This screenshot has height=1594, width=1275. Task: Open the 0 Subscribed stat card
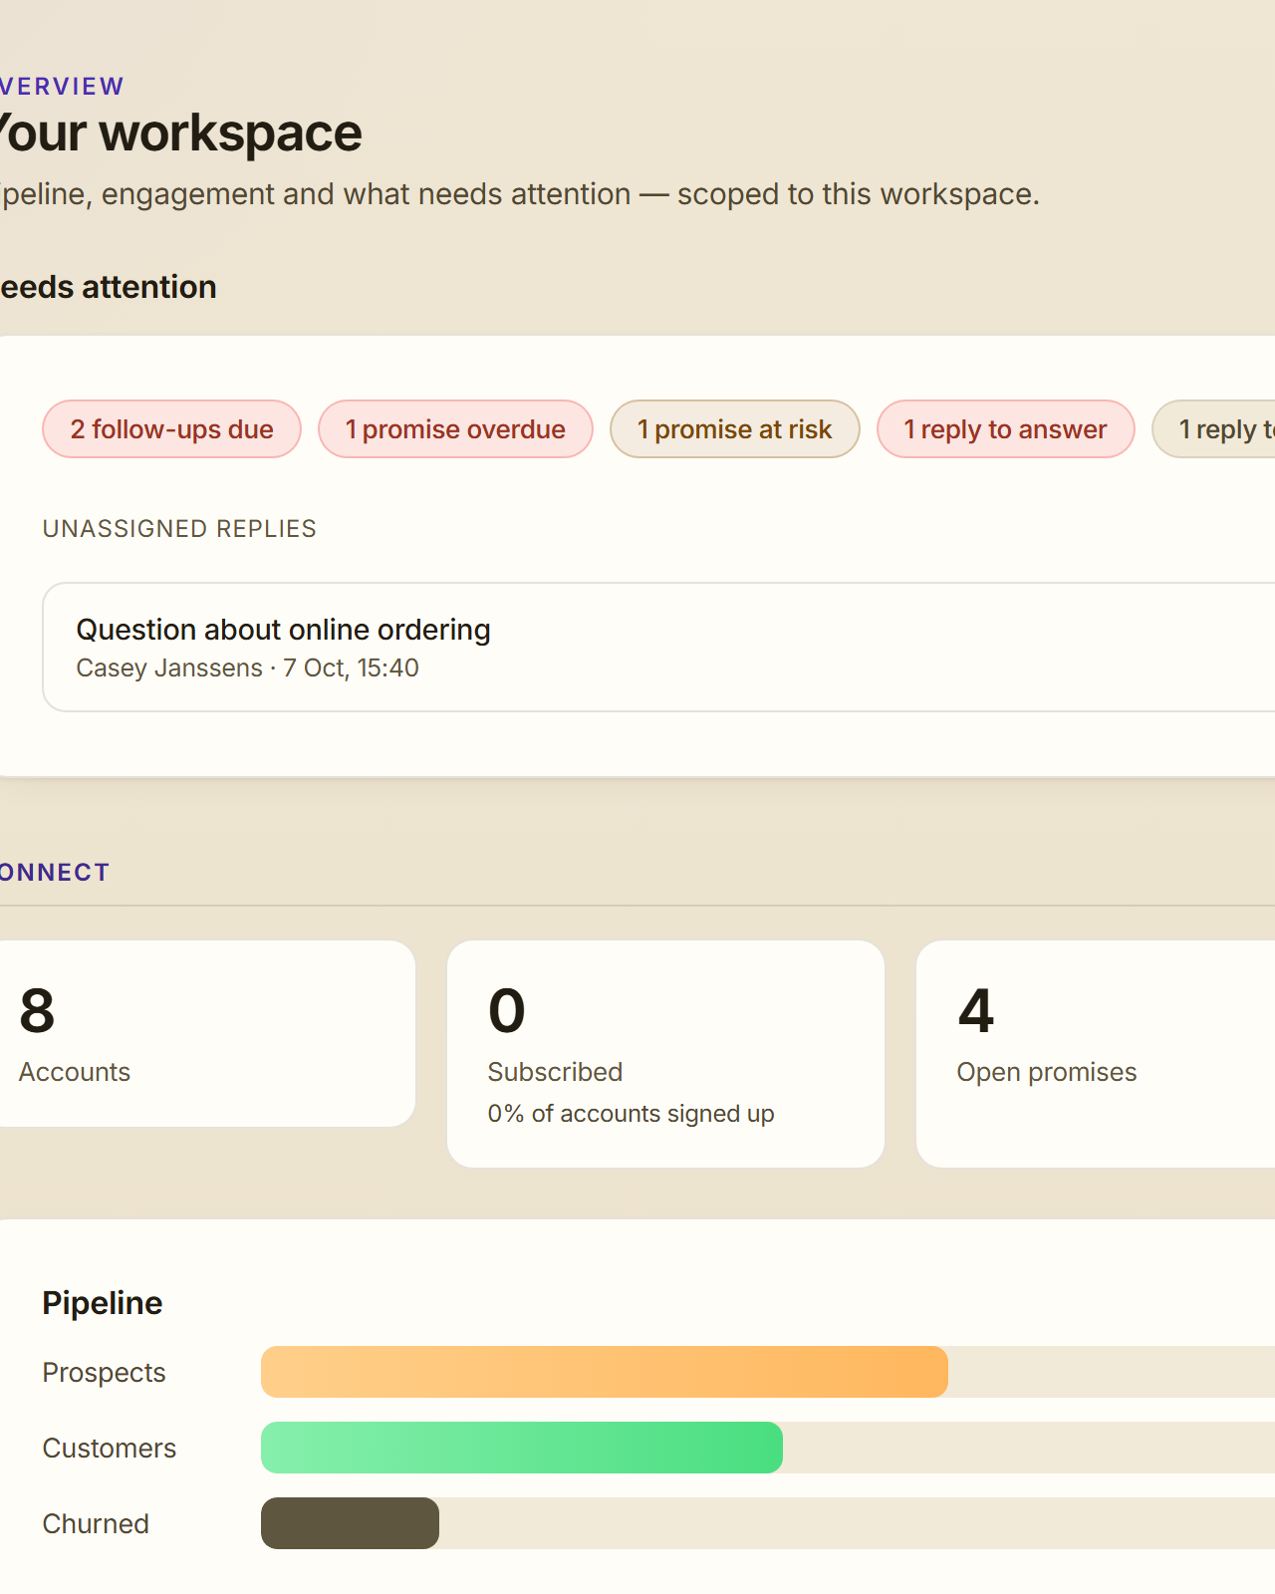[665, 1054]
